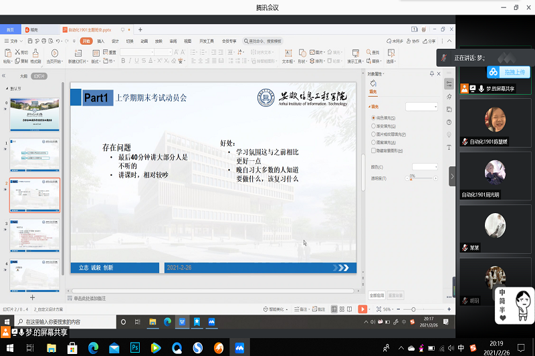Expand the side panel arrow next to participants
This screenshot has width=535, height=356.
(452, 176)
